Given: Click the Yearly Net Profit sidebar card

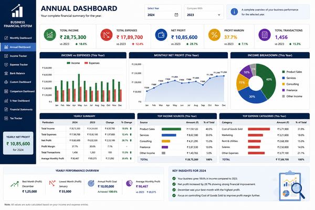Looking at the screenshot, I should [18, 143].
